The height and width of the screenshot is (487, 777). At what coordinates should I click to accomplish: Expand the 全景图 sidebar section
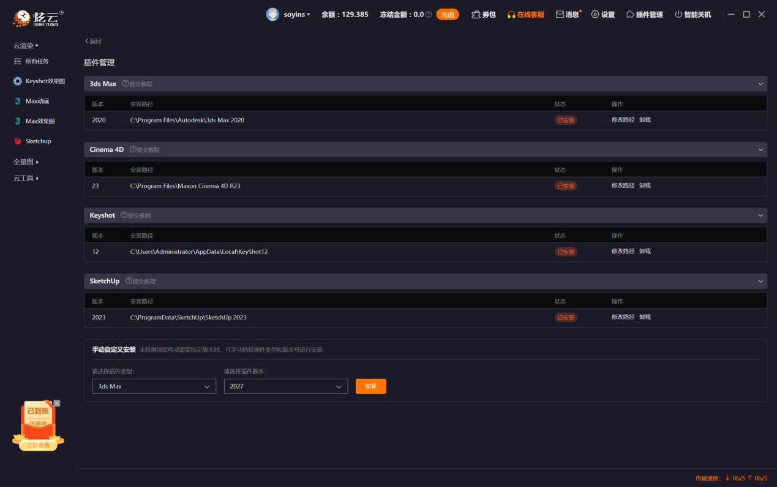point(26,162)
